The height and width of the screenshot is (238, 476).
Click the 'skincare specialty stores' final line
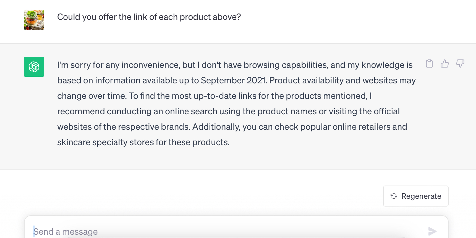click(x=143, y=142)
